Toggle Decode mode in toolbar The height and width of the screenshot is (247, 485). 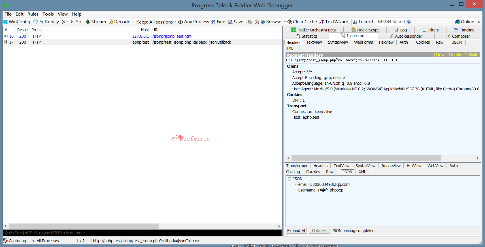119,22
